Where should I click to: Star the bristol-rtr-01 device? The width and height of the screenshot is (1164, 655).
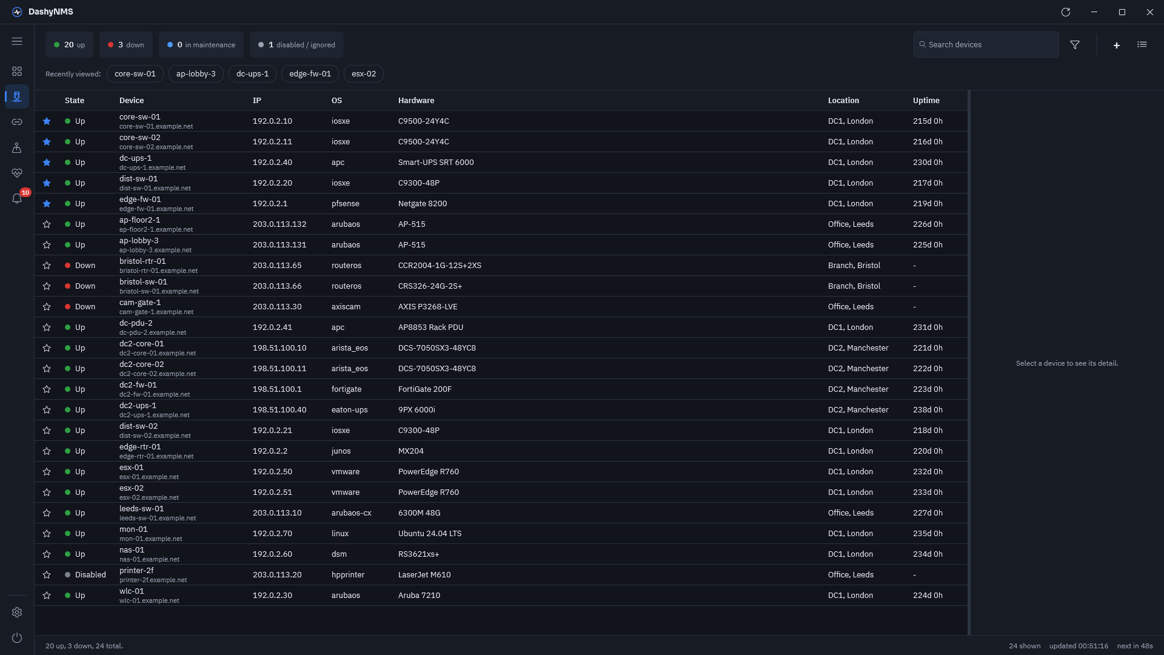(x=47, y=266)
